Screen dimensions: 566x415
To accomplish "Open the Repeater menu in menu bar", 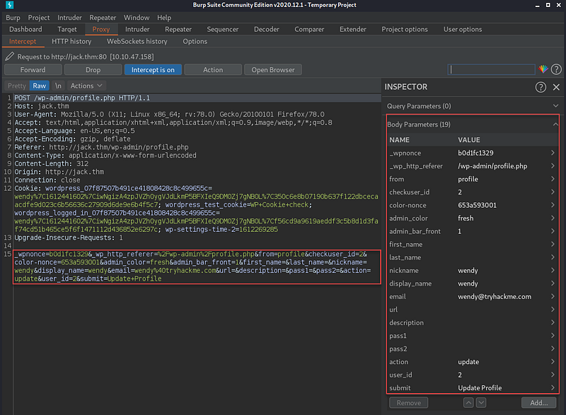I will (103, 17).
